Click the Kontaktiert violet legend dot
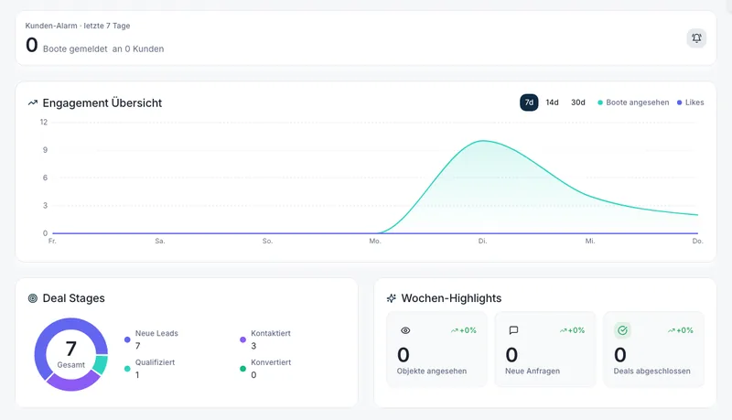The height and width of the screenshot is (420, 732). pyautogui.click(x=242, y=339)
